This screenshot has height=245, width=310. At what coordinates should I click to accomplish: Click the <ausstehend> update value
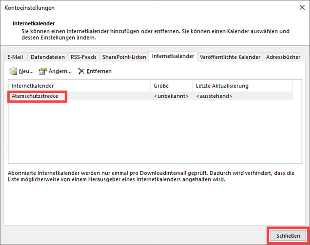coord(214,96)
